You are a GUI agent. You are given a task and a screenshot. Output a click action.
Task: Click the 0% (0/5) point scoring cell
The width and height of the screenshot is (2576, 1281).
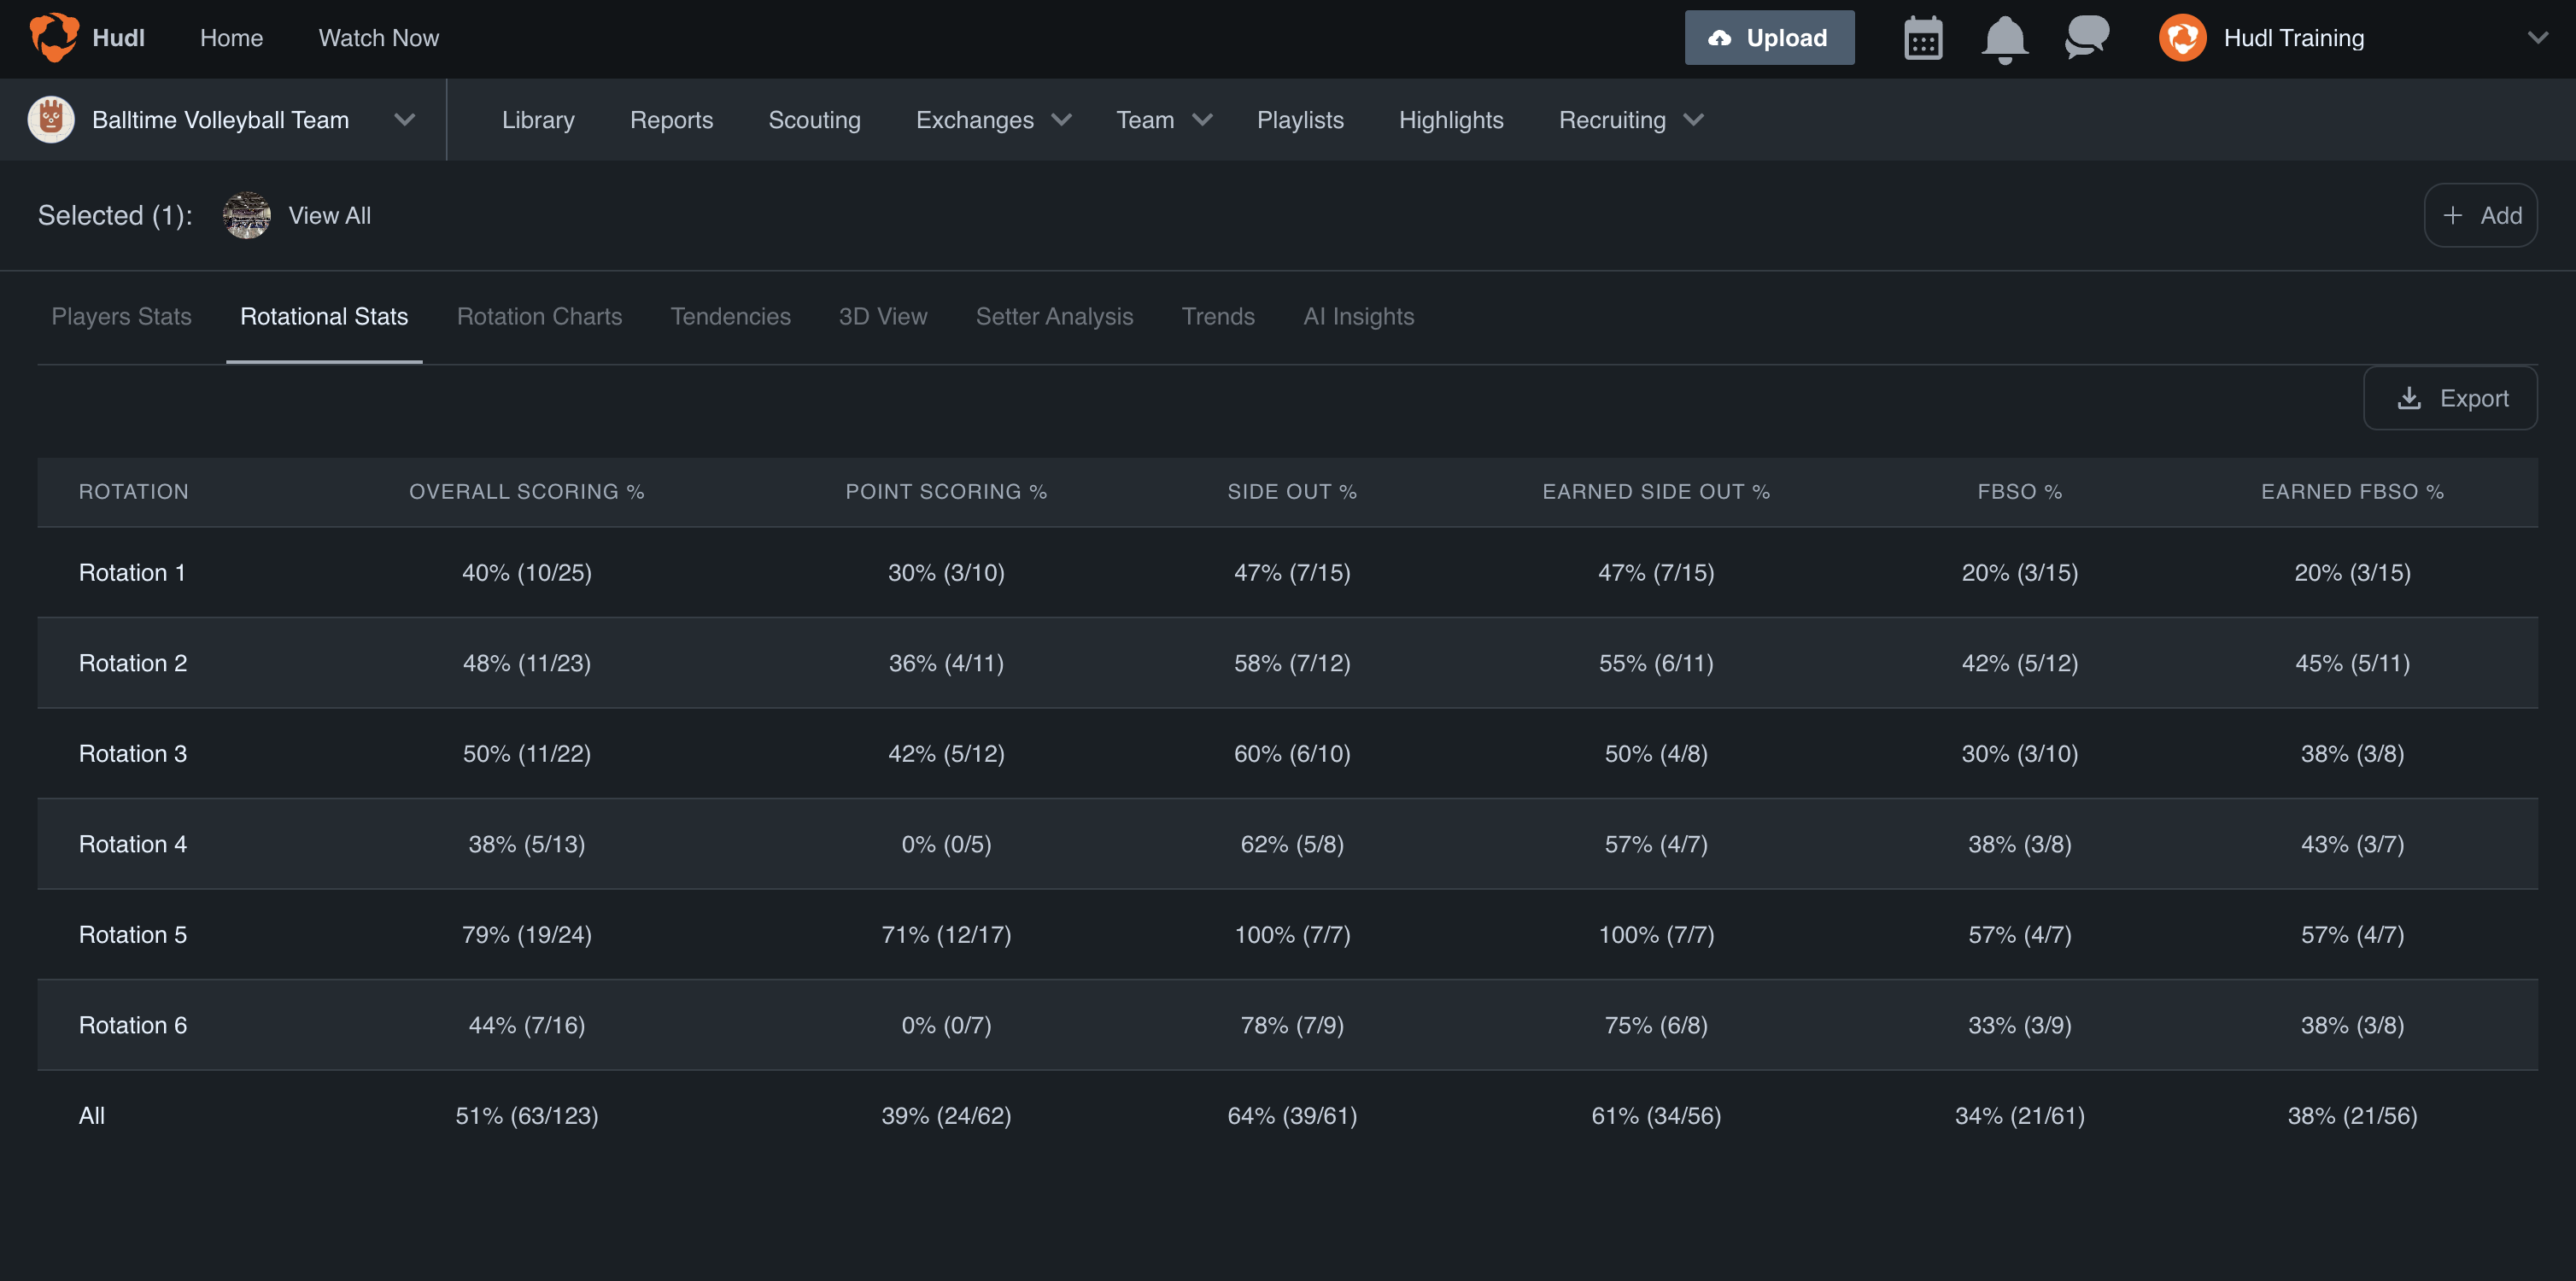946,844
